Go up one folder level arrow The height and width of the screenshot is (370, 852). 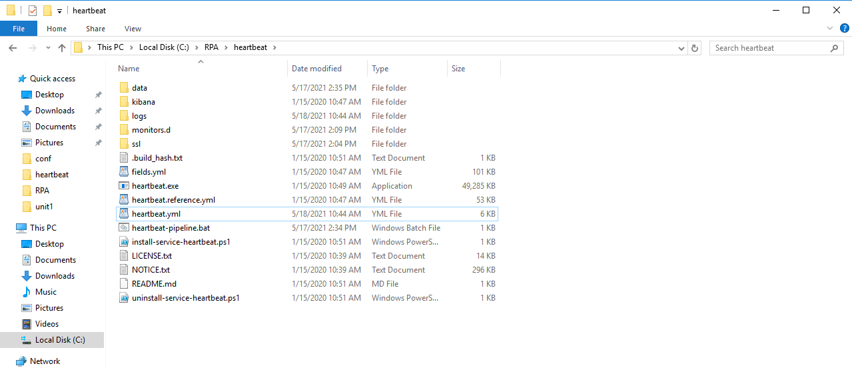pyautogui.click(x=62, y=48)
